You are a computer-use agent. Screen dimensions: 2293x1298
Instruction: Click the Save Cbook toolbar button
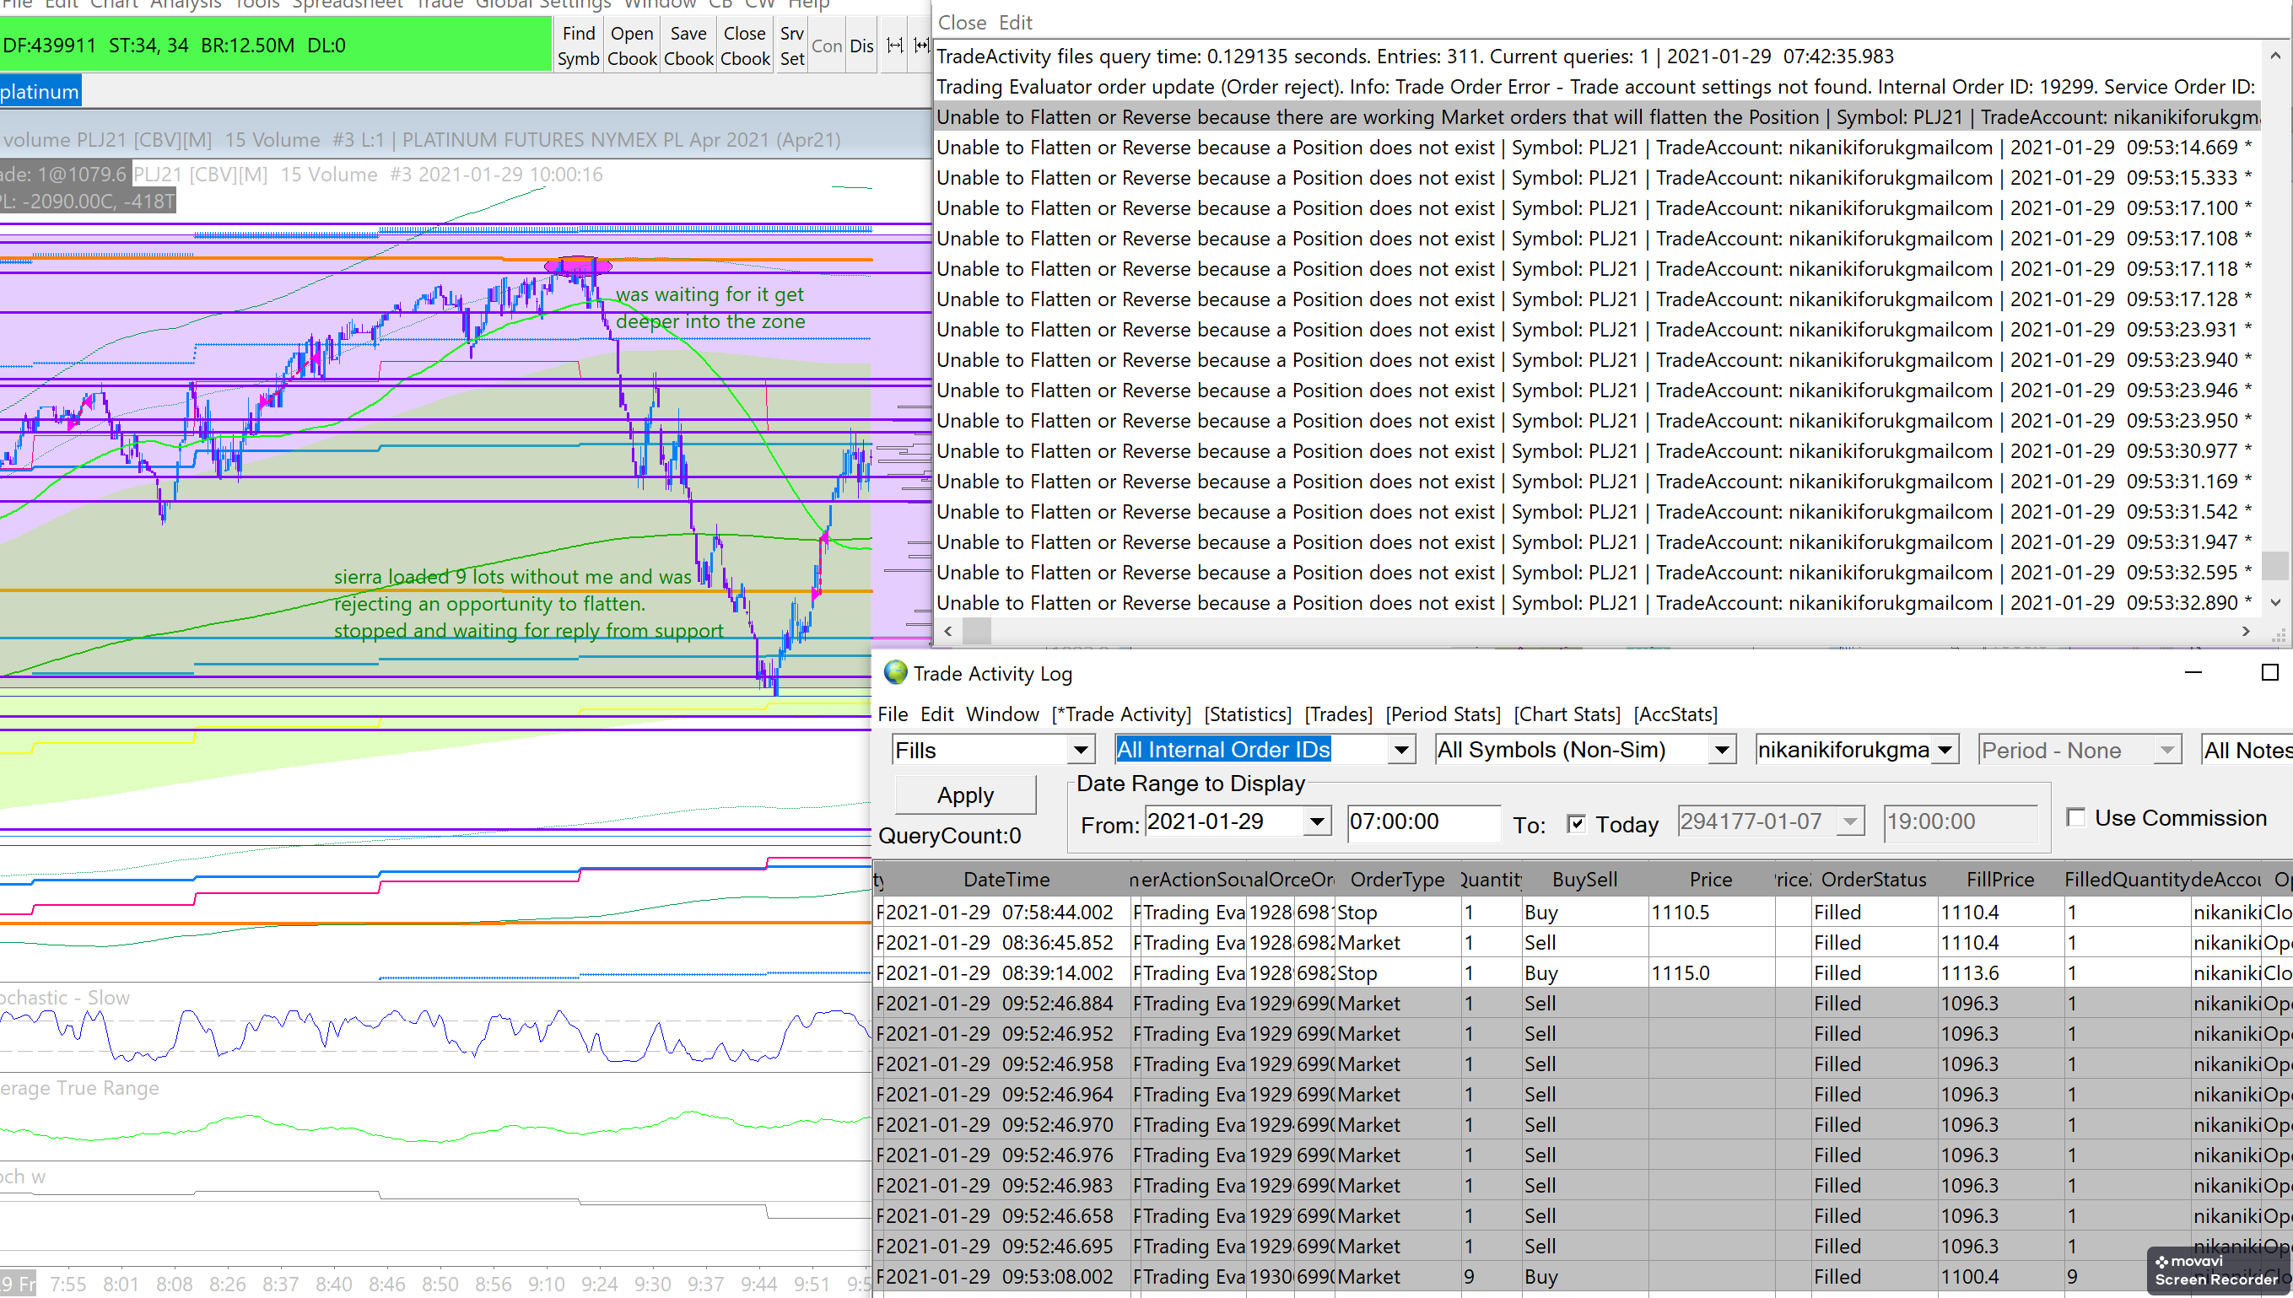coord(688,46)
